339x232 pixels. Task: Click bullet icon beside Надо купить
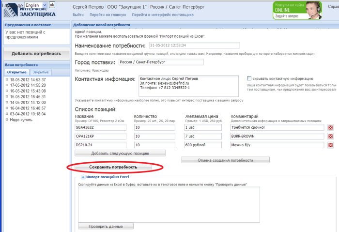coord(7,120)
